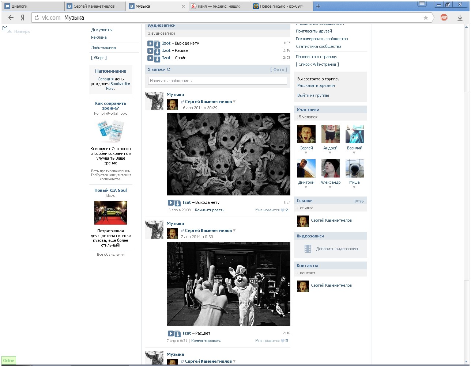Click Добавить видеозапись link
This screenshot has height=366, width=471.
(338, 249)
